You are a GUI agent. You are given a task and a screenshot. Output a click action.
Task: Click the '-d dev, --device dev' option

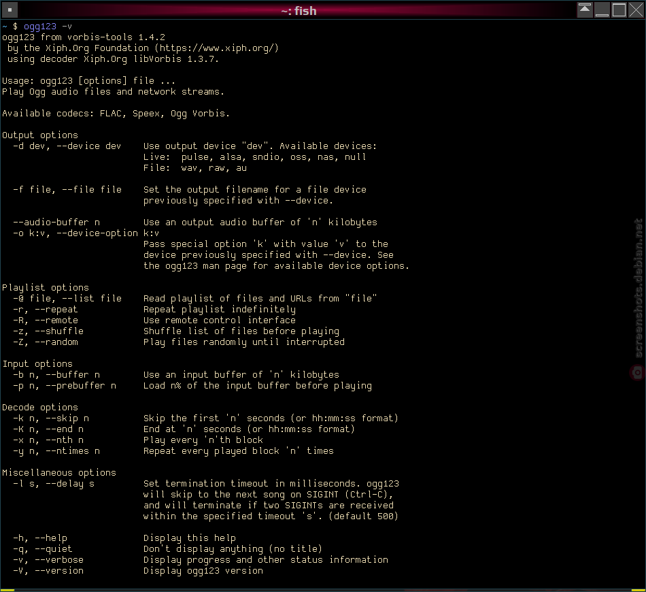(67, 146)
